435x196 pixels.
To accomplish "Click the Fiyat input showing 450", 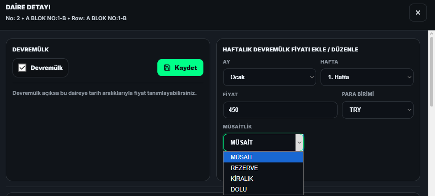I will 280,110.
